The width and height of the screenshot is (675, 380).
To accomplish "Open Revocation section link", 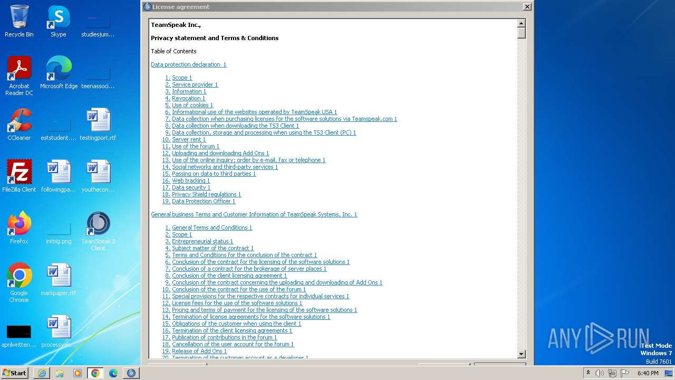I will 189,98.
